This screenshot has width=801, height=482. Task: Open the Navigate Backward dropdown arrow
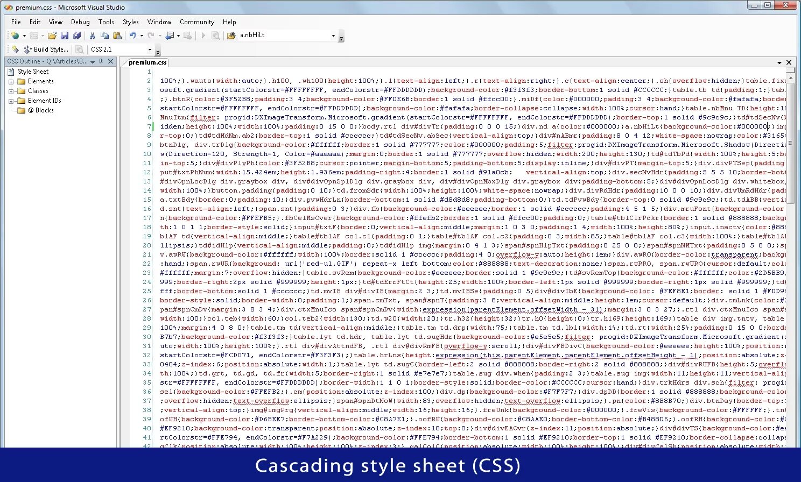178,36
